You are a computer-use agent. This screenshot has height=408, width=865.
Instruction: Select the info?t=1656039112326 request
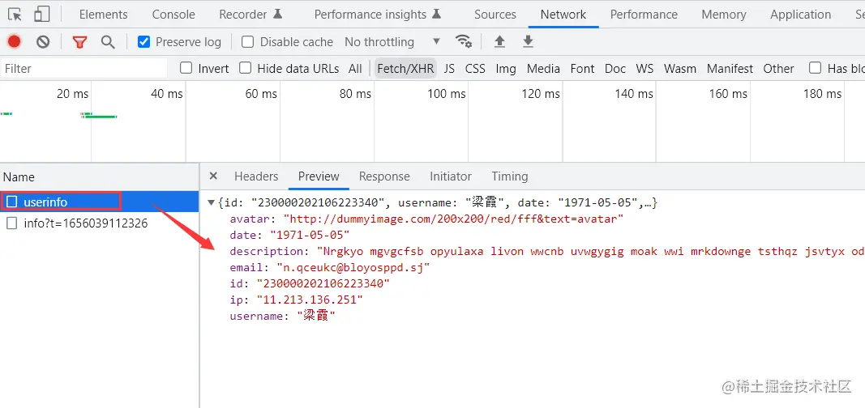point(99,223)
